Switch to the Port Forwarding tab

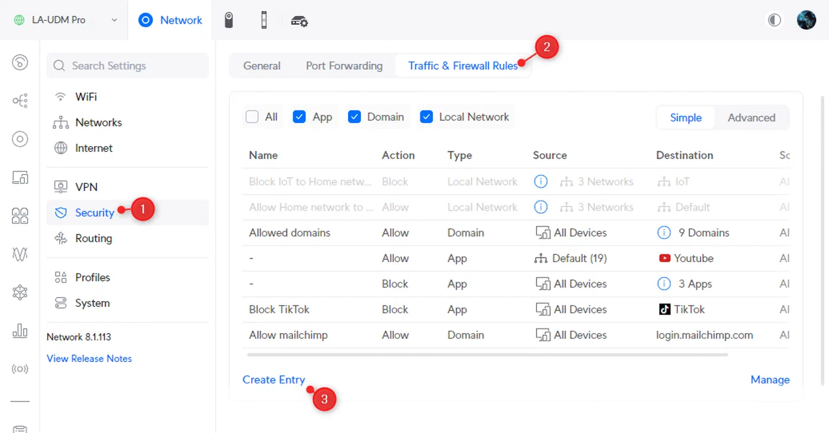click(x=344, y=66)
